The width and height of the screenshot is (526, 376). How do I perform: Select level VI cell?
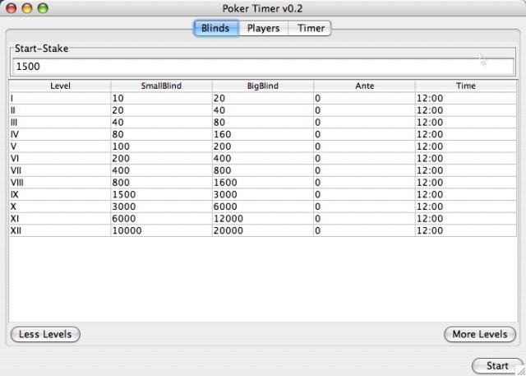pyautogui.click(x=60, y=159)
